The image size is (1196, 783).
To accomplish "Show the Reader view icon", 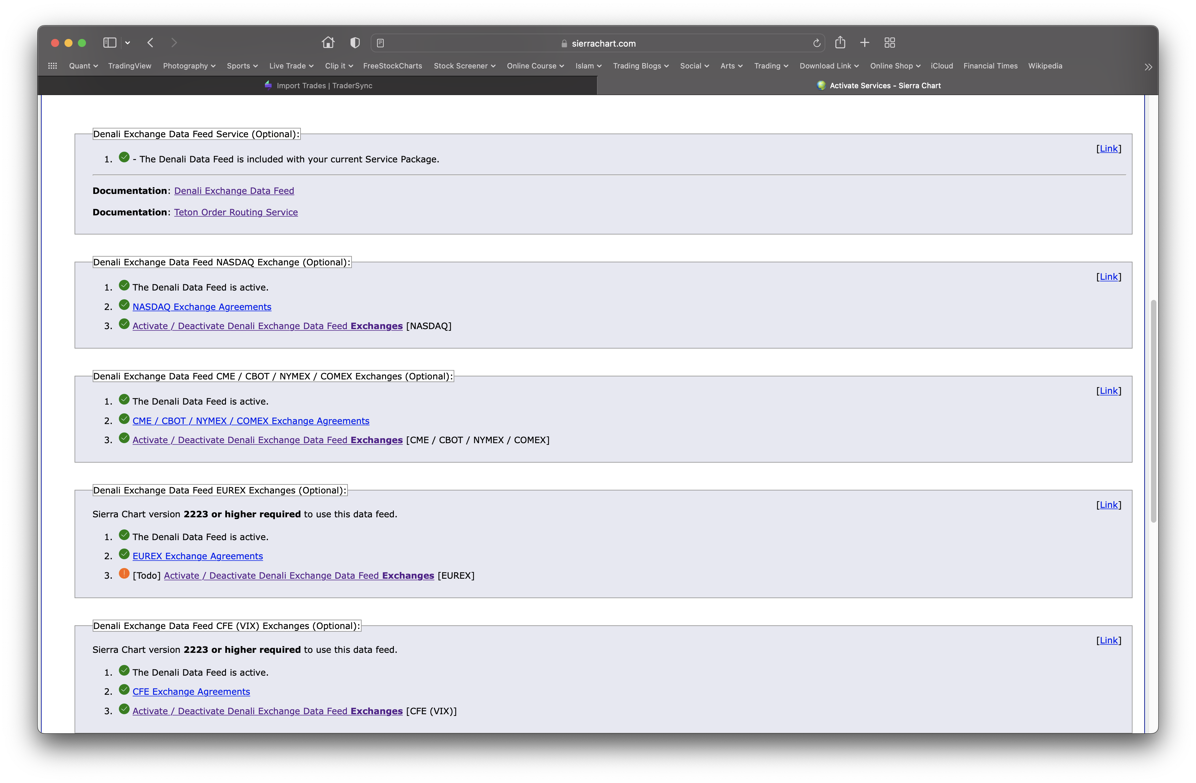I will tap(380, 43).
